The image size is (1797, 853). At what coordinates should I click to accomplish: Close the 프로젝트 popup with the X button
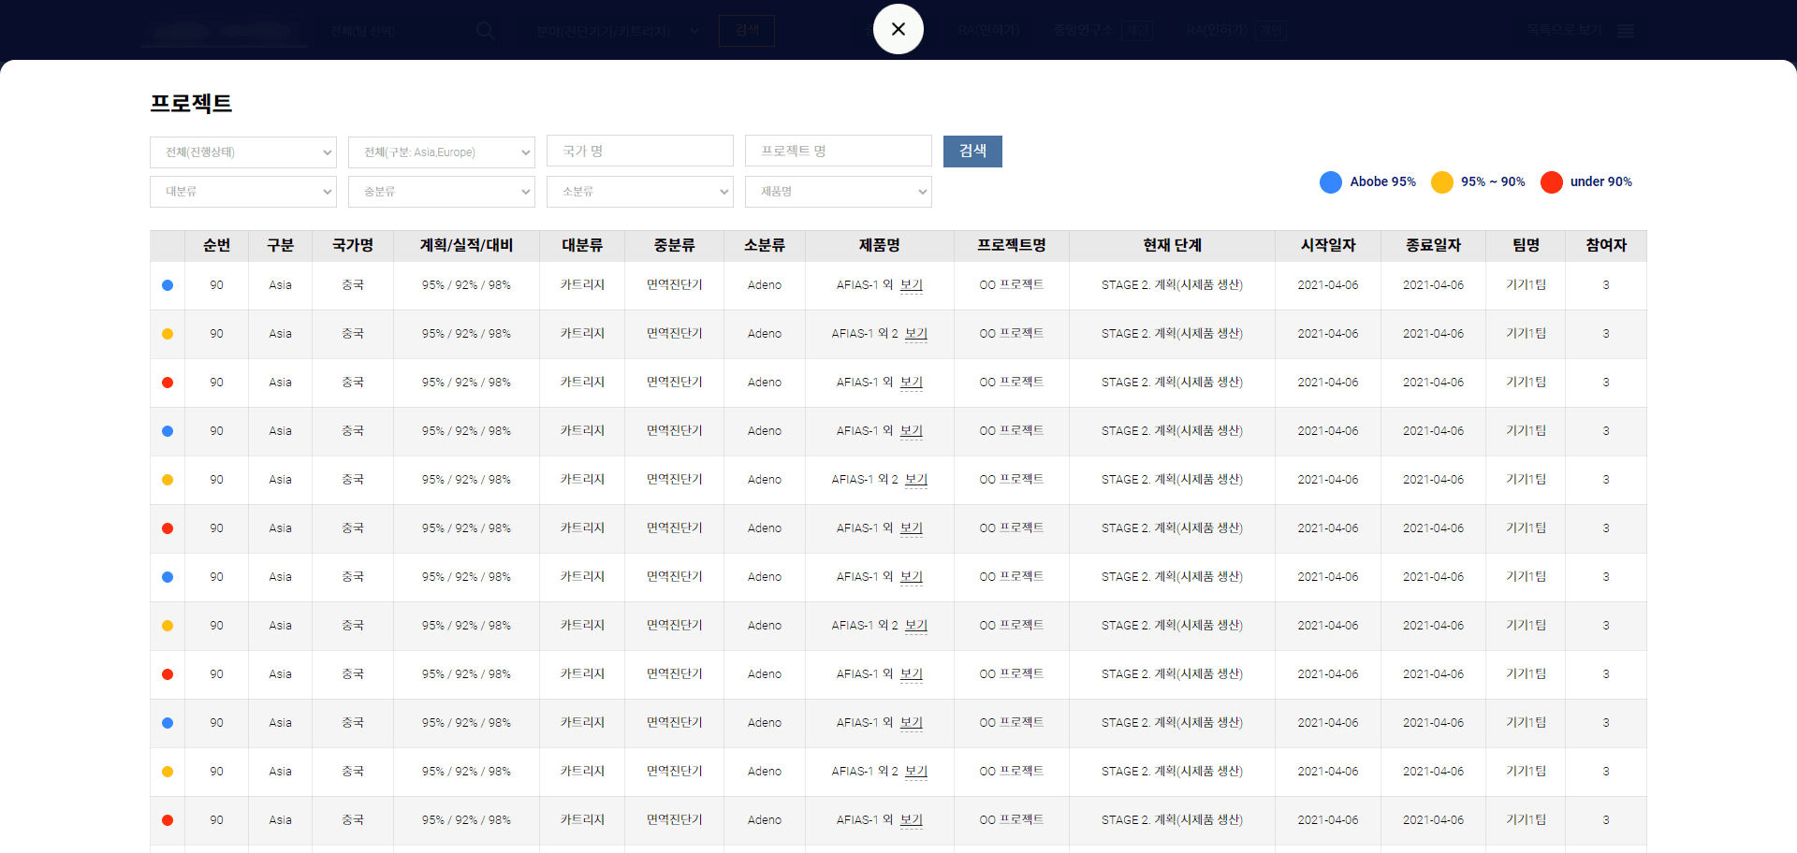pyautogui.click(x=898, y=29)
